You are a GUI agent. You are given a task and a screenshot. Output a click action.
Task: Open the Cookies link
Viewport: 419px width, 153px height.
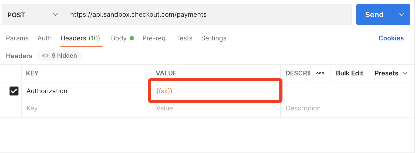coord(391,38)
